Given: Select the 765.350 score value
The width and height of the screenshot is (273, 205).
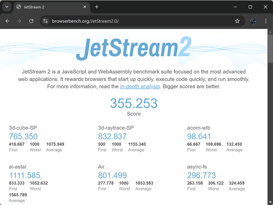Looking at the screenshot, I should click(x=23, y=136).
